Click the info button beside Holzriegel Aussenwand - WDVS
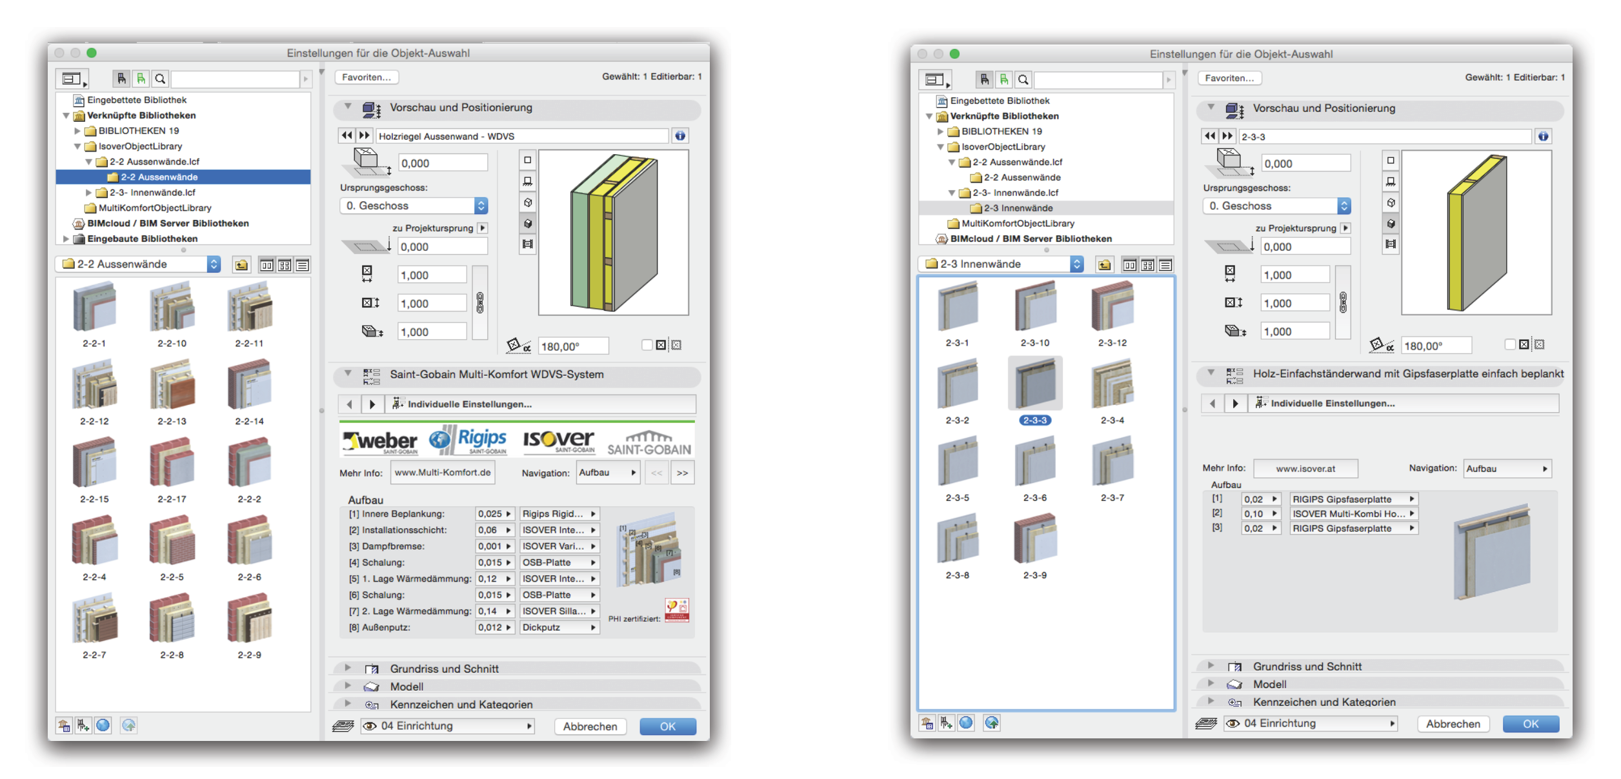The width and height of the screenshot is (1621, 779). point(680,135)
